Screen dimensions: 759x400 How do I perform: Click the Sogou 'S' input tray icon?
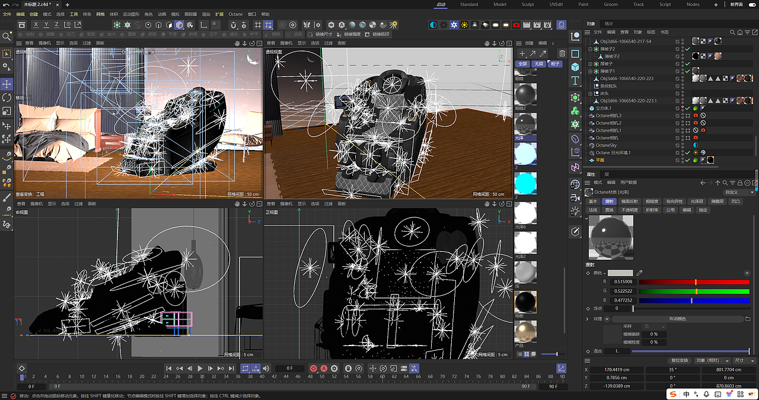(x=673, y=394)
